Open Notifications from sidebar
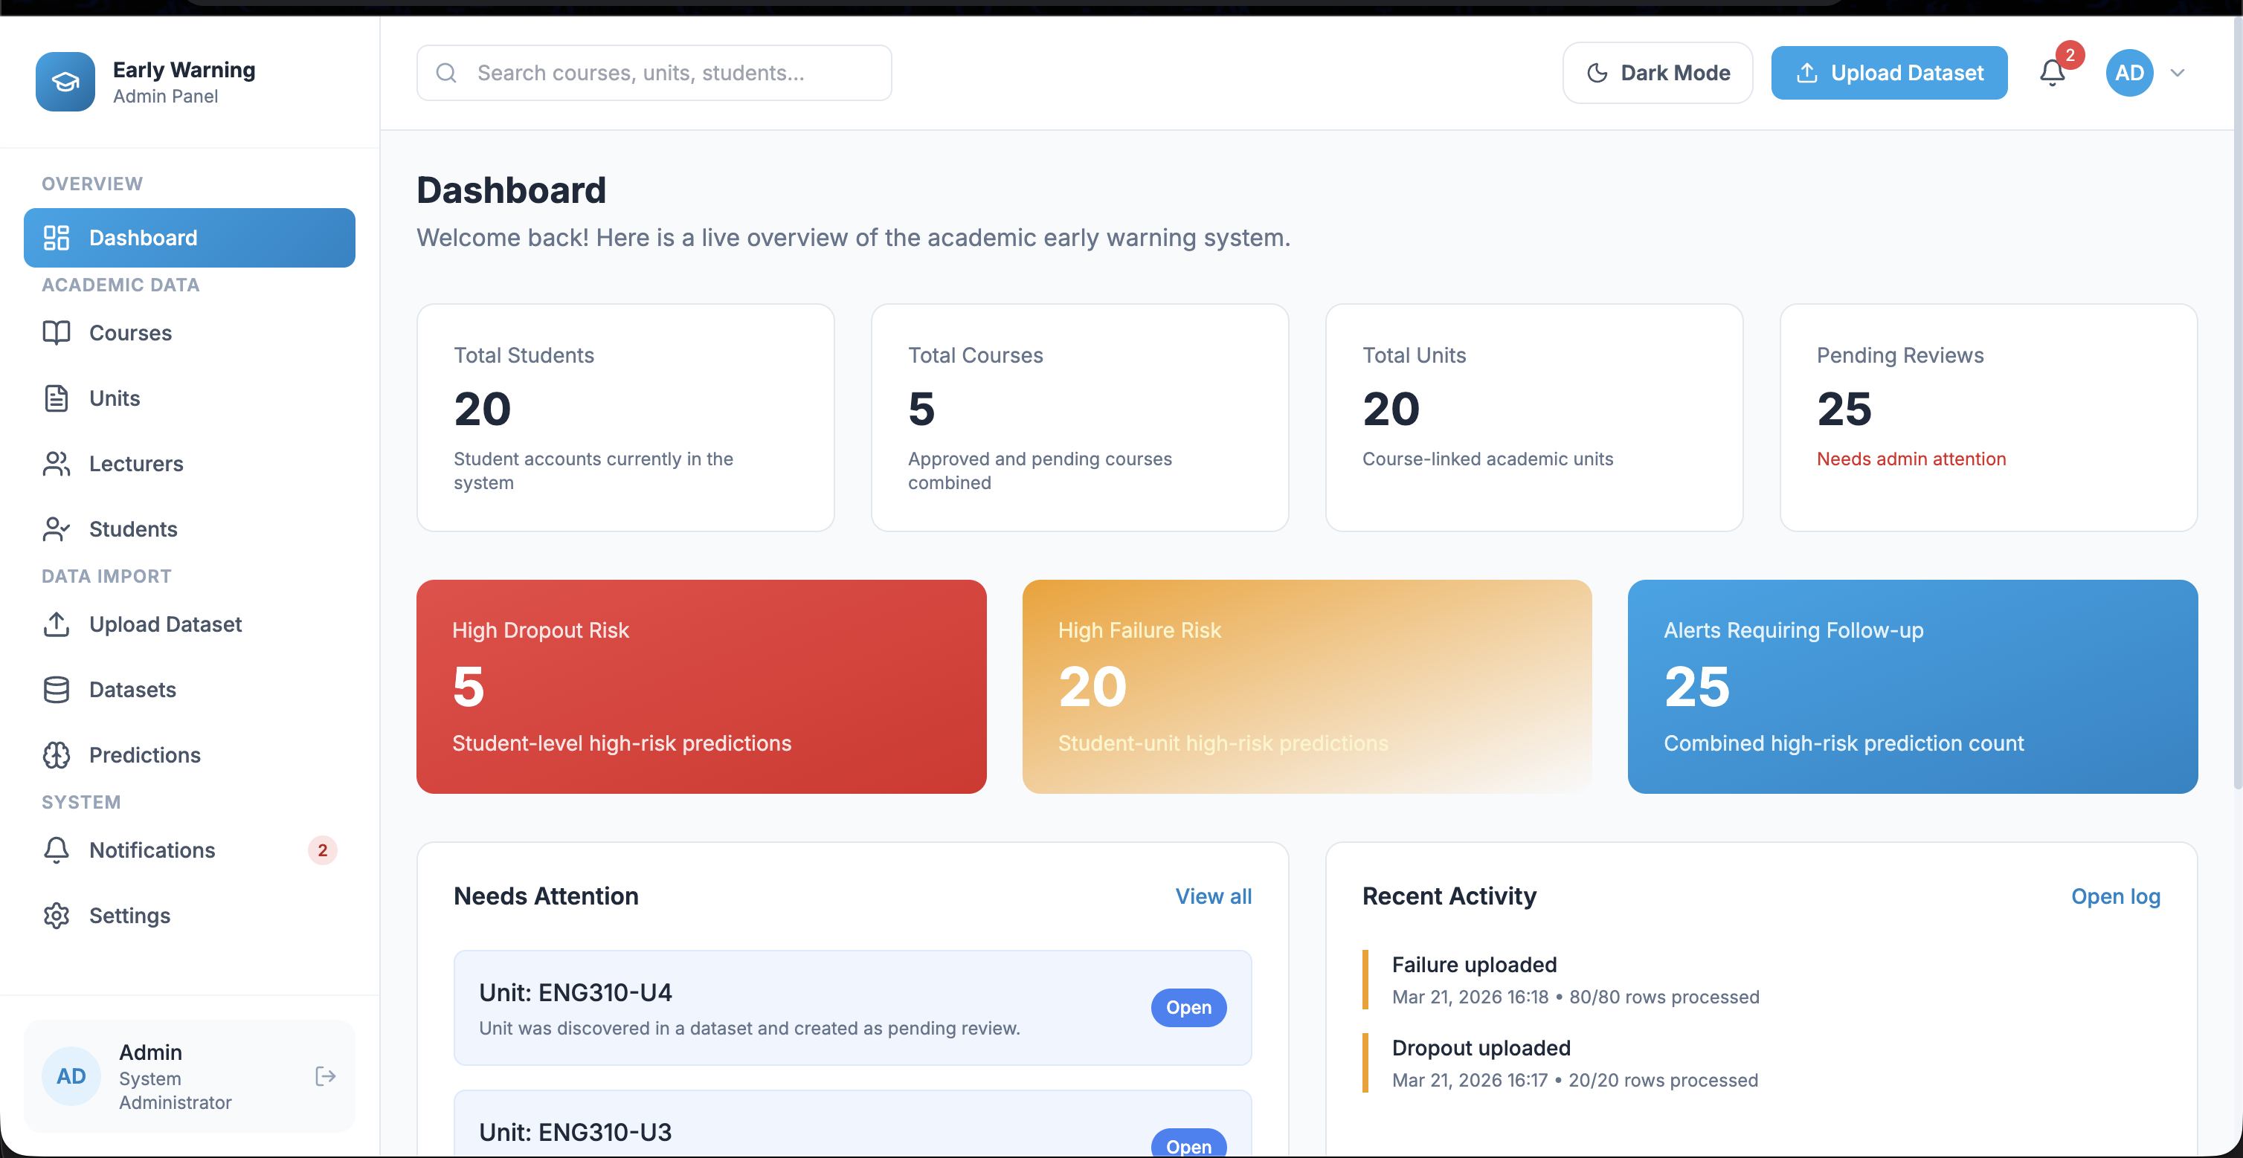The width and height of the screenshot is (2243, 1158). coord(189,850)
